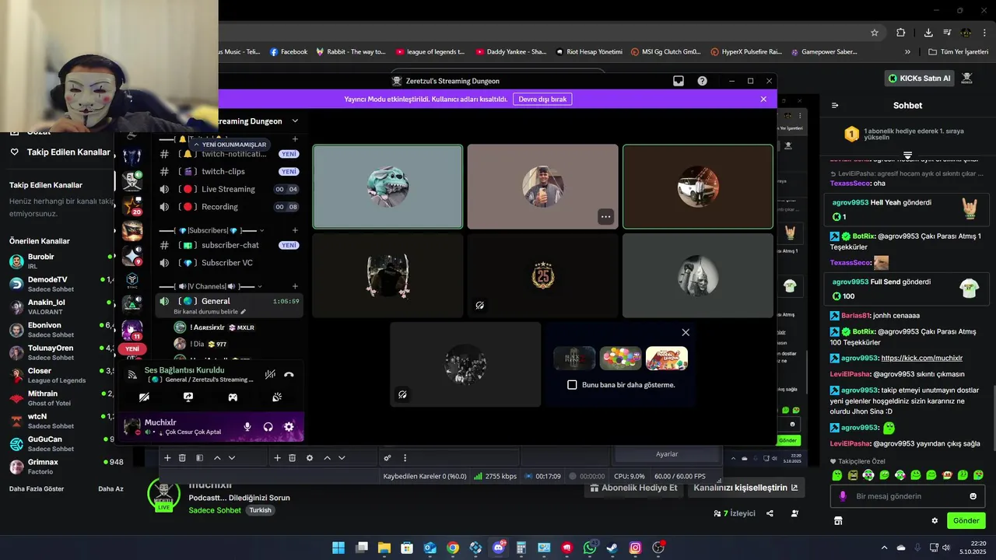Mute the microphone in Discord user panel
996x560 pixels.
[x=247, y=427]
